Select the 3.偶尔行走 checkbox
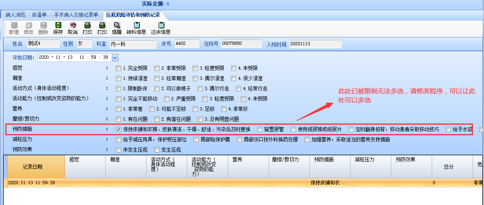Image resolution: width=484 pixels, height=205 pixels. 200,88
